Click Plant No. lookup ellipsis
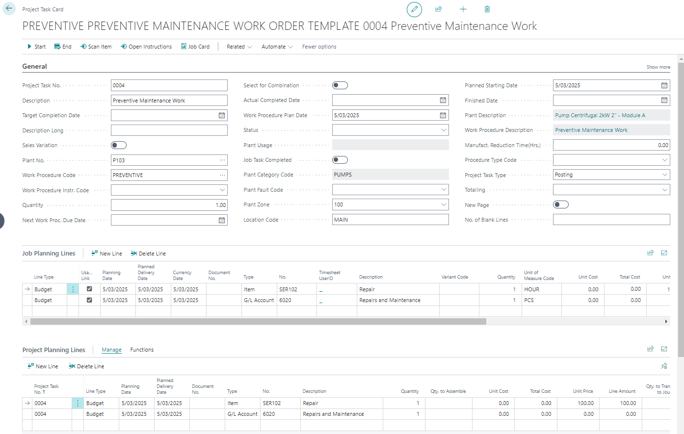 point(222,160)
